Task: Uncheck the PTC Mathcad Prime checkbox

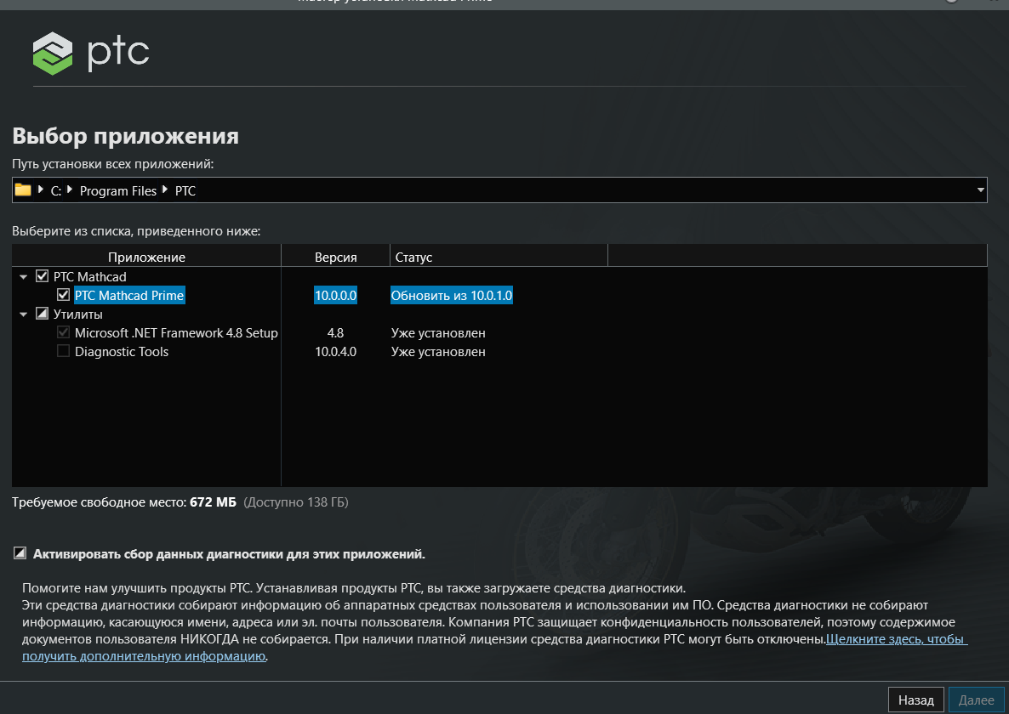Action: point(63,295)
